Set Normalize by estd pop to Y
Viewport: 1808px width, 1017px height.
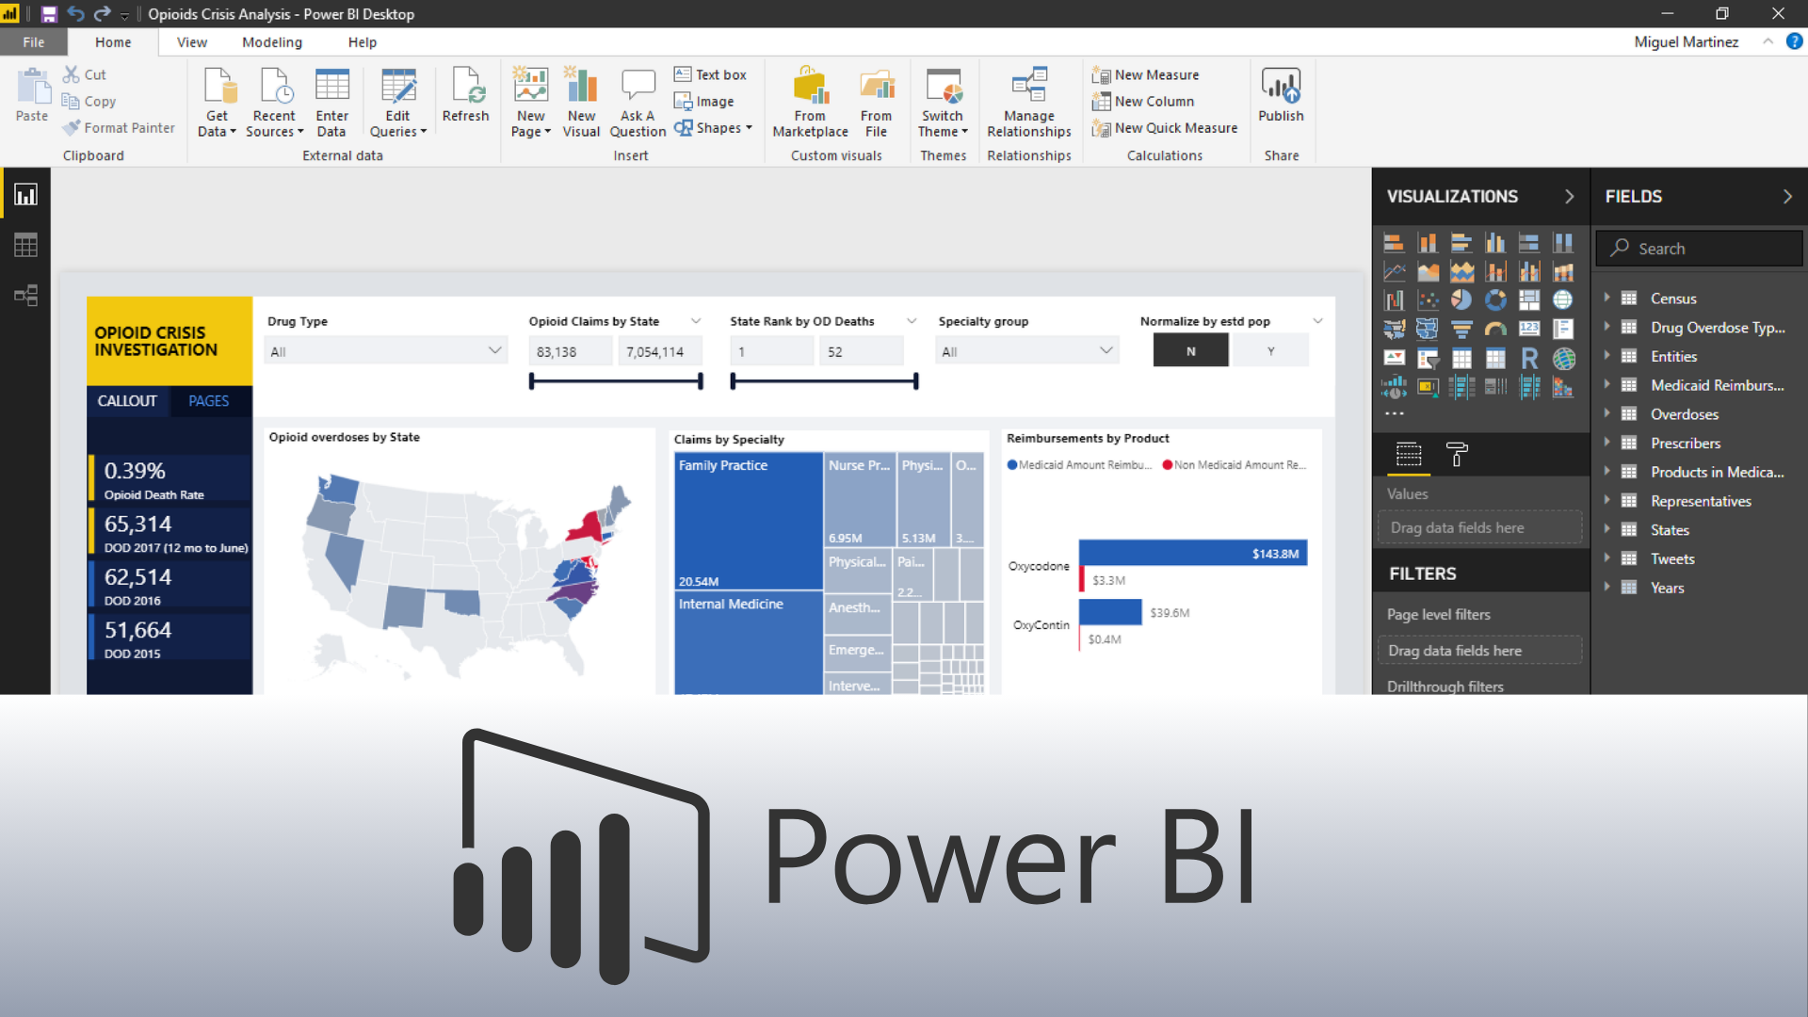tap(1270, 351)
